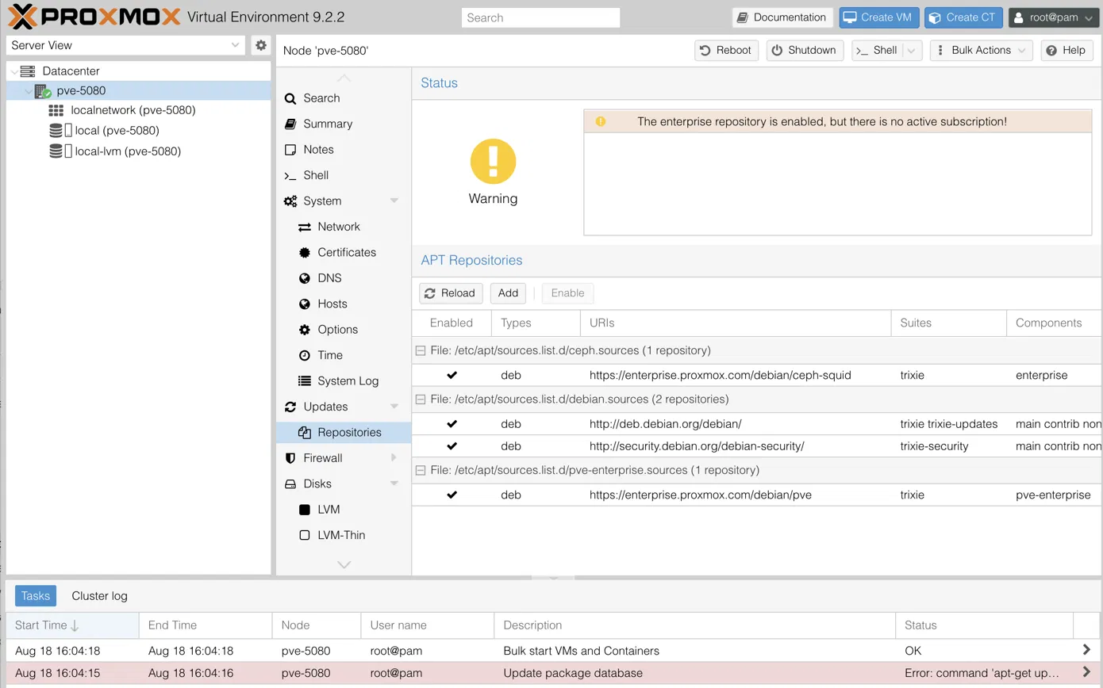
Task: Open Documentation button
Action: pyautogui.click(x=781, y=17)
